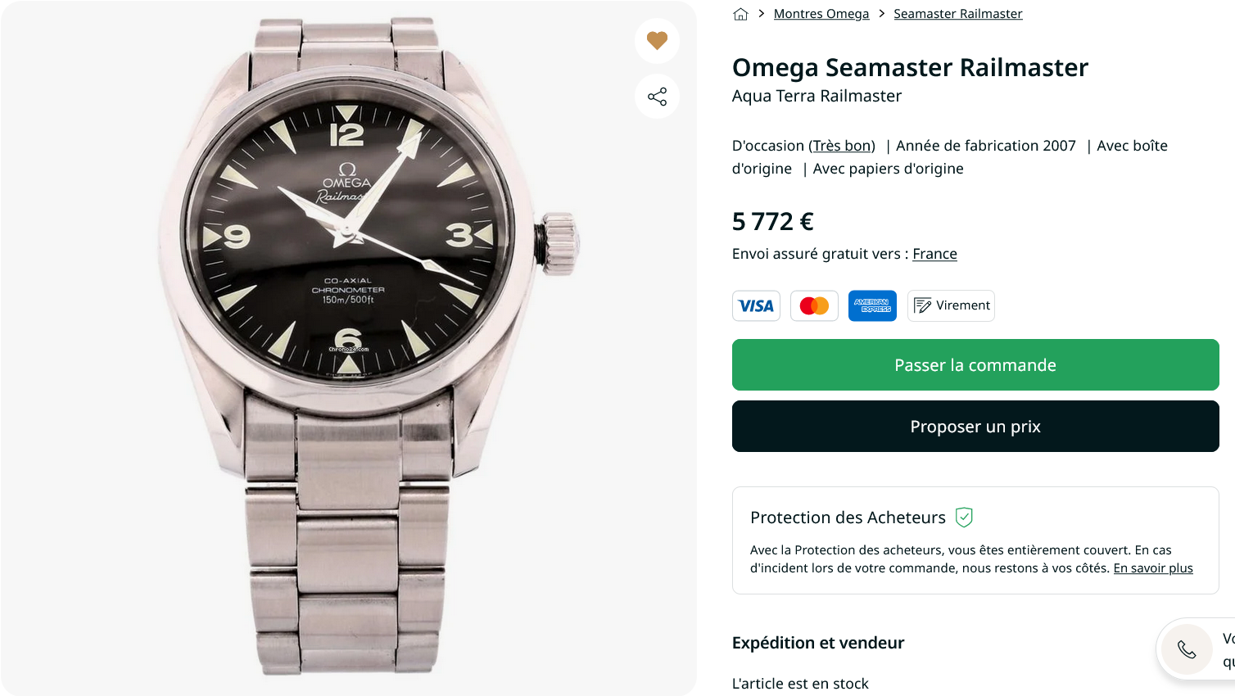The image size is (1235, 696).
Task: Click the chevron after the home icon
Action: [762, 14]
